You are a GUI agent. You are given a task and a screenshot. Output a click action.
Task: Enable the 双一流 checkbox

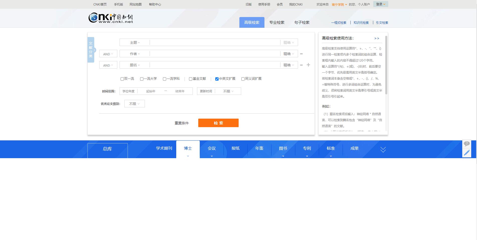[x=122, y=79]
